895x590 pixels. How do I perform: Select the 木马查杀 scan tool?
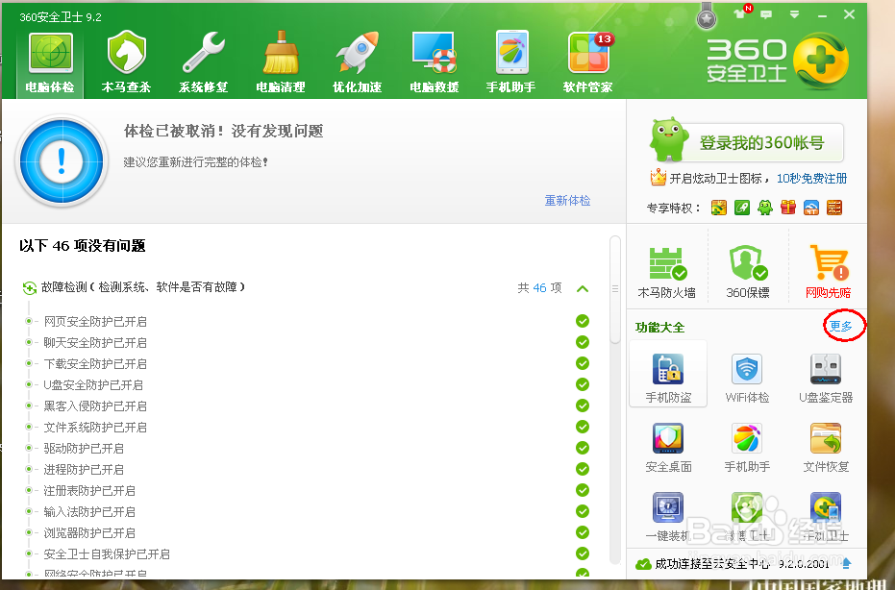tap(125, 60)
